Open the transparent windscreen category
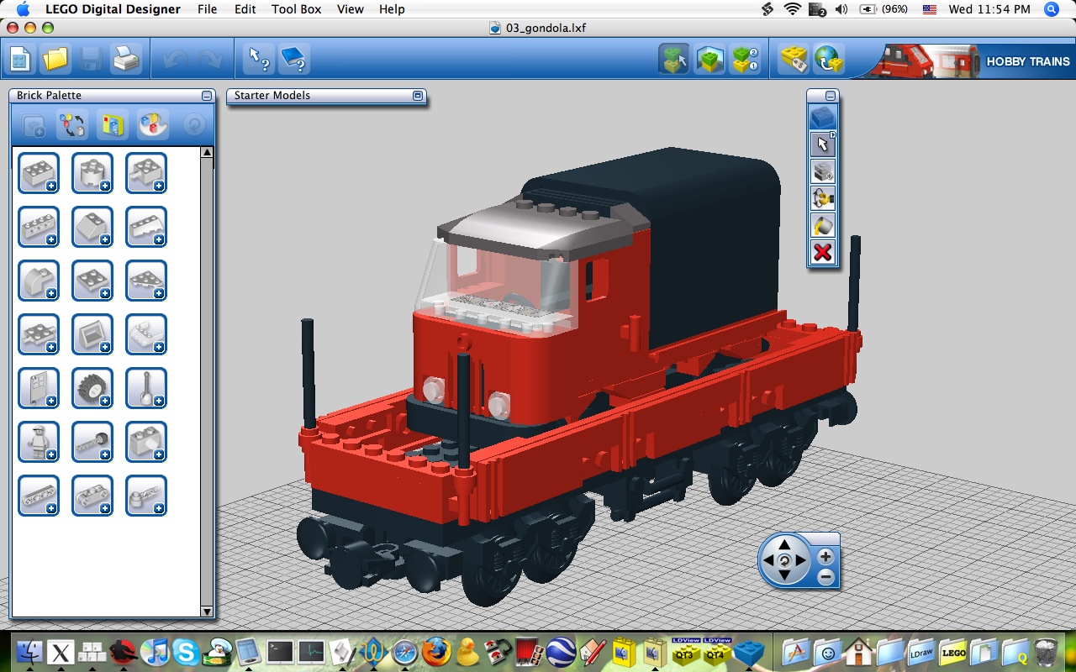 click(146, 334)
